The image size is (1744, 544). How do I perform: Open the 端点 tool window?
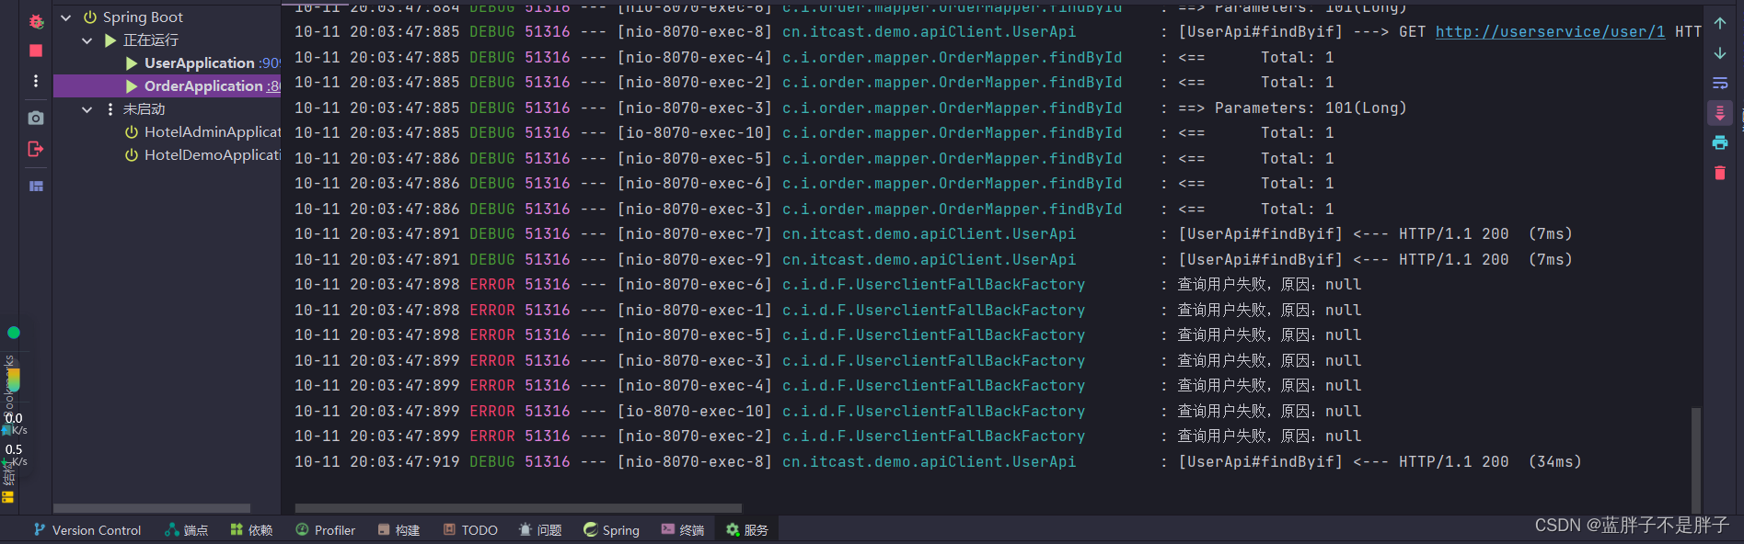coord(187,530)
